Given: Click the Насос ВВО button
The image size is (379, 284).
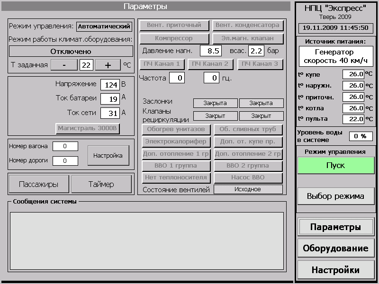Looking at the screenshot, I should coord(248,177).
